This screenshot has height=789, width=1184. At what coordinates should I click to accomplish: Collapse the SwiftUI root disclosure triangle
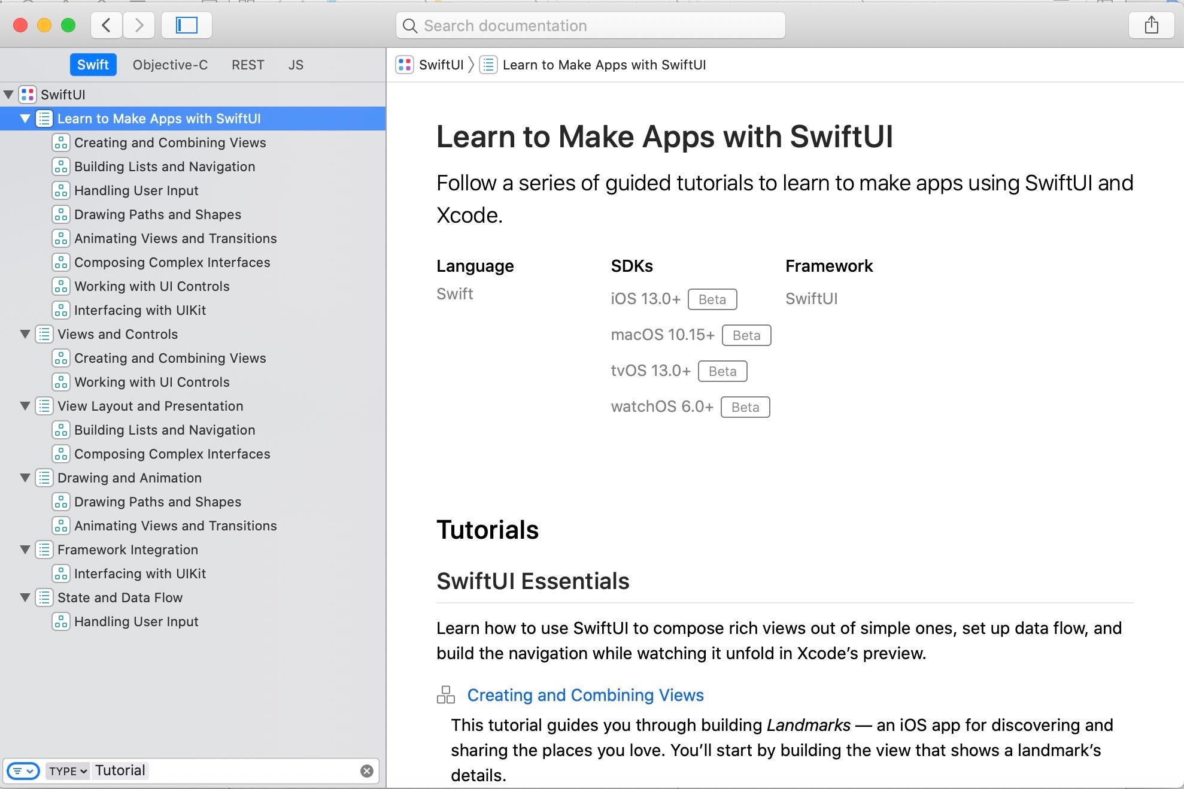coord(9,95)
